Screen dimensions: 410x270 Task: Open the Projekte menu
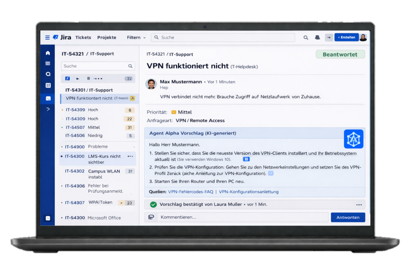(107, 37)
